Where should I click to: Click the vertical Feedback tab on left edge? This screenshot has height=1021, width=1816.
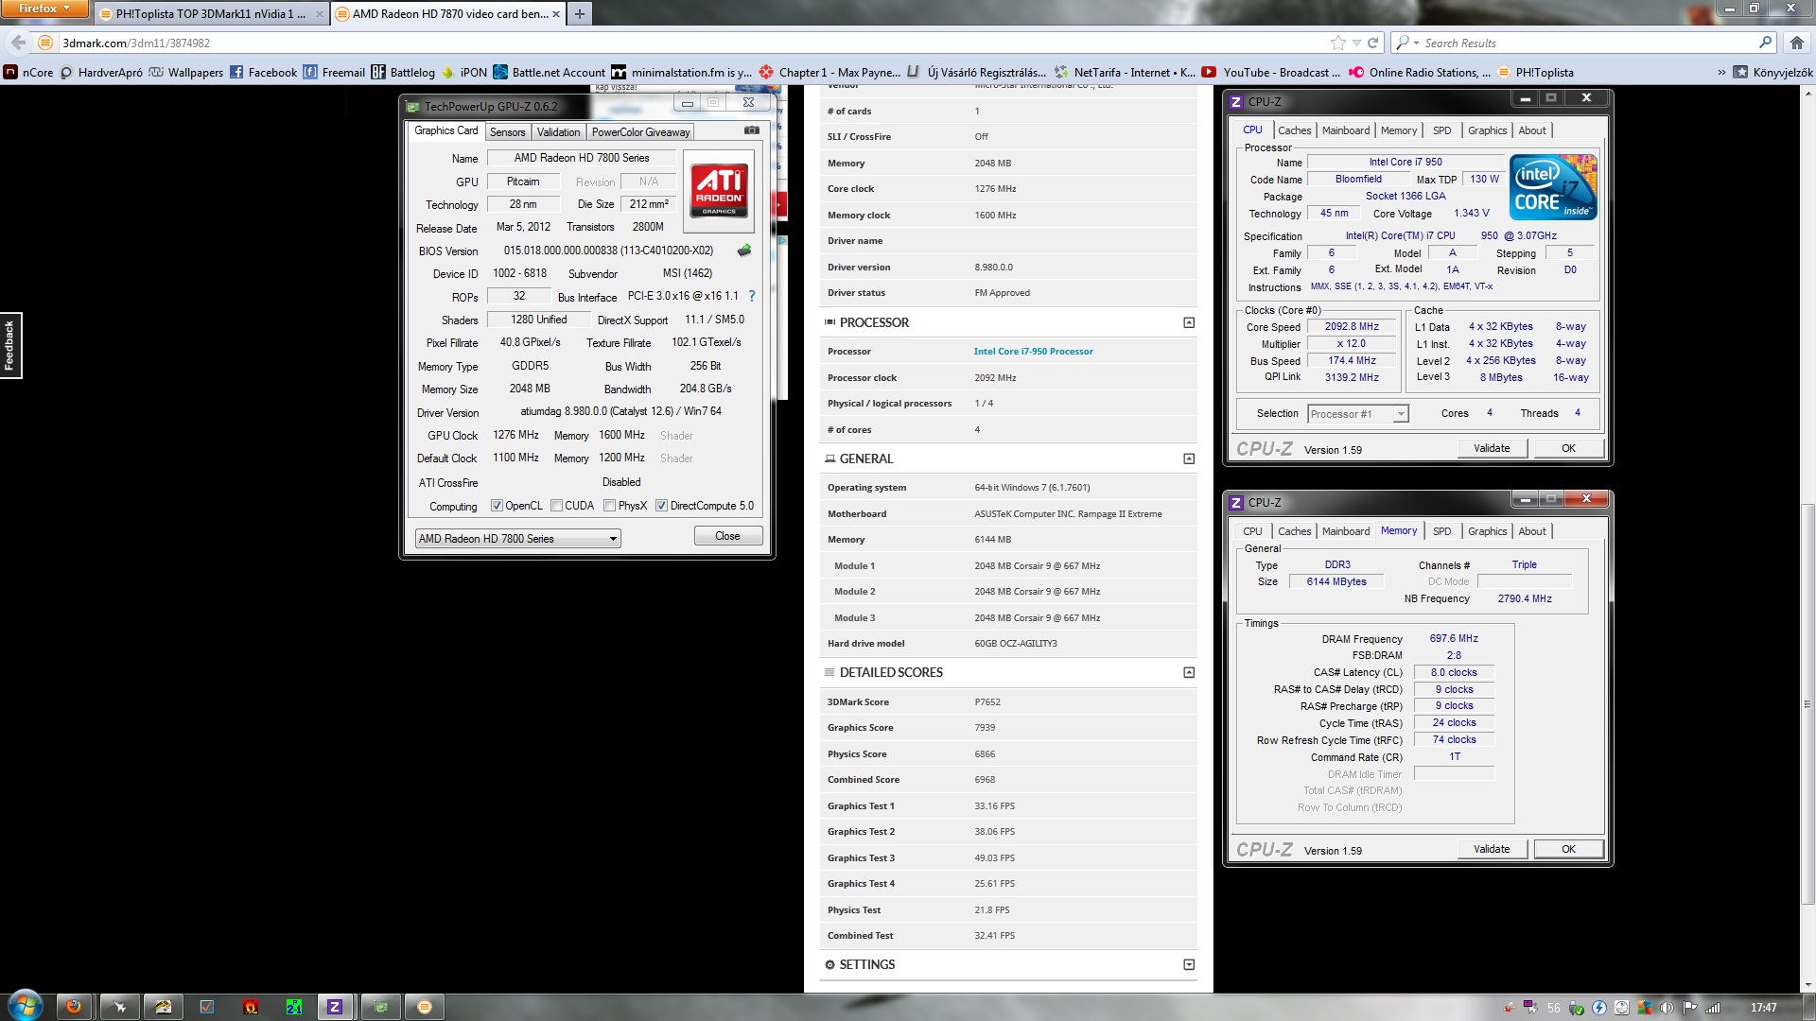9,345
